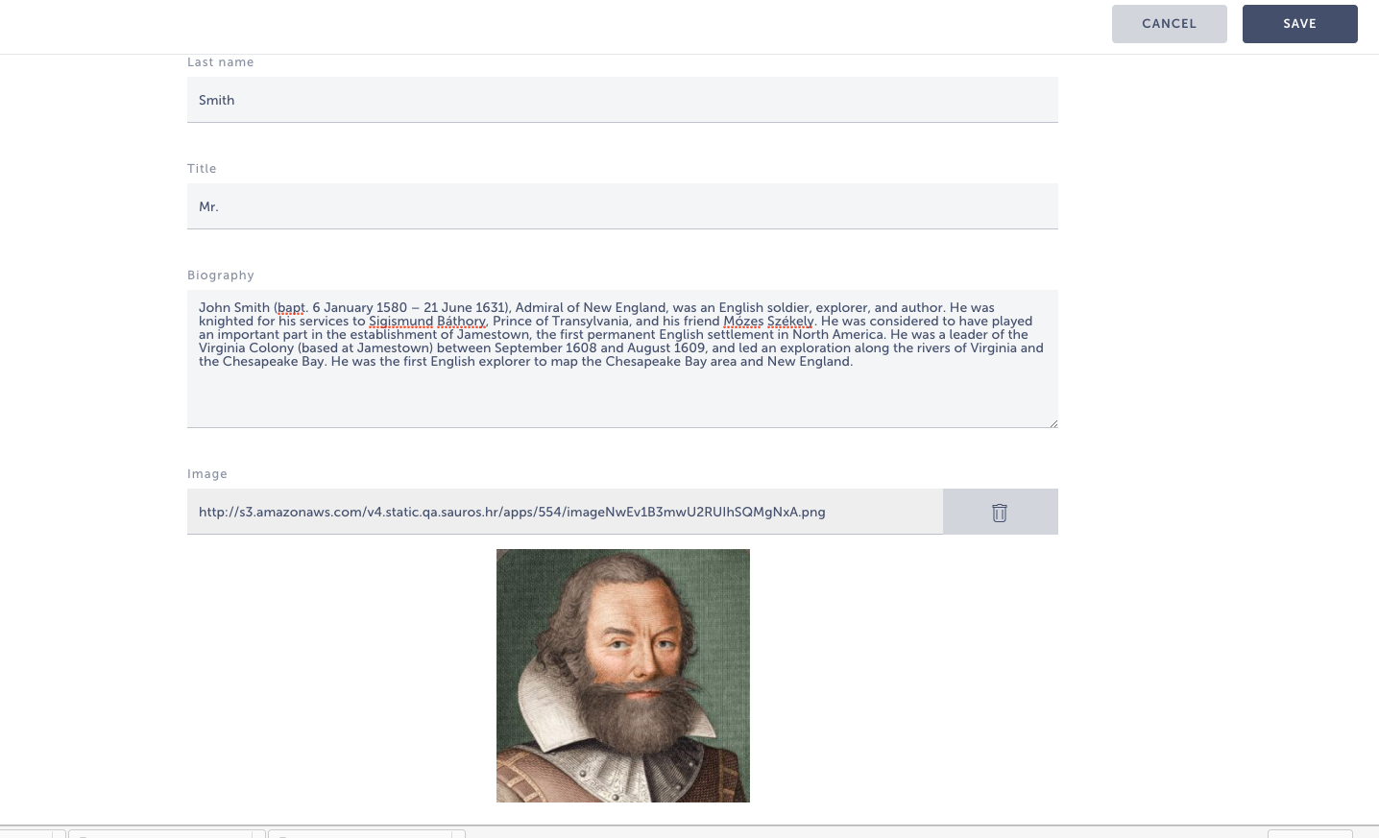Click the 'Last name' field label

point(221,62)
